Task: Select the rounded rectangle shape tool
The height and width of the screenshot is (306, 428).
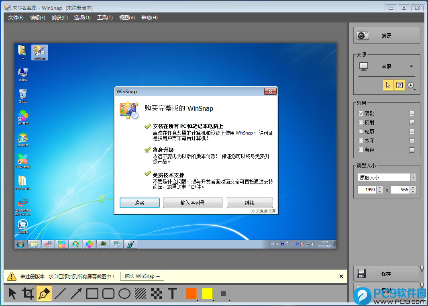Action: point(108,294)
